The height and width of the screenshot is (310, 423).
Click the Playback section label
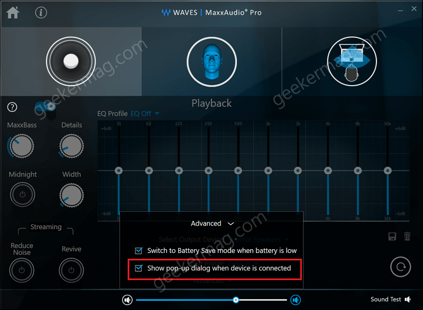point(212,104)
